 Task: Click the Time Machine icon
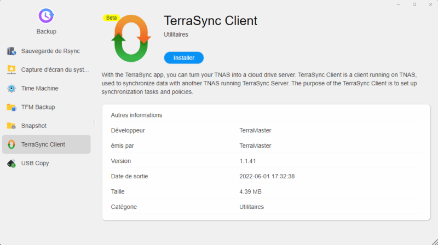click(x=11, y=89)
